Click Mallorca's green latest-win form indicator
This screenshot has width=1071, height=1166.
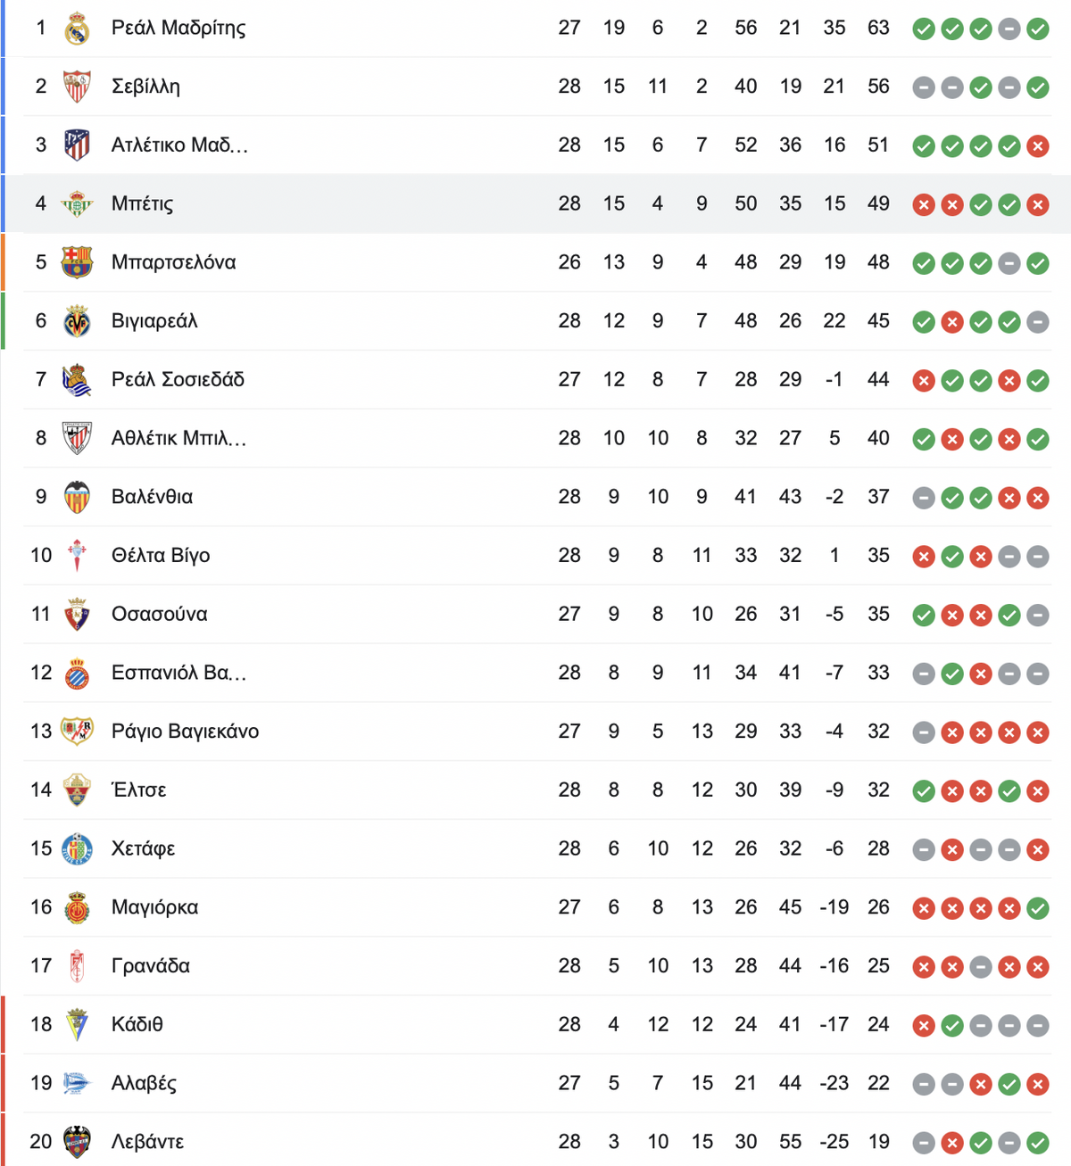(1037, 908)
